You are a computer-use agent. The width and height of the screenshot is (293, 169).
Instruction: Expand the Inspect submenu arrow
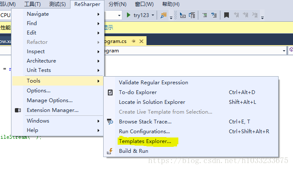pos(98,52)
